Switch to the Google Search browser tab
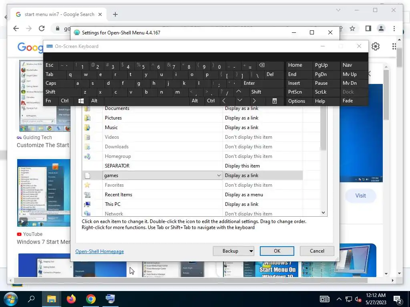The height and width of the screenshot is (307, 410). [x=58, y=14]
